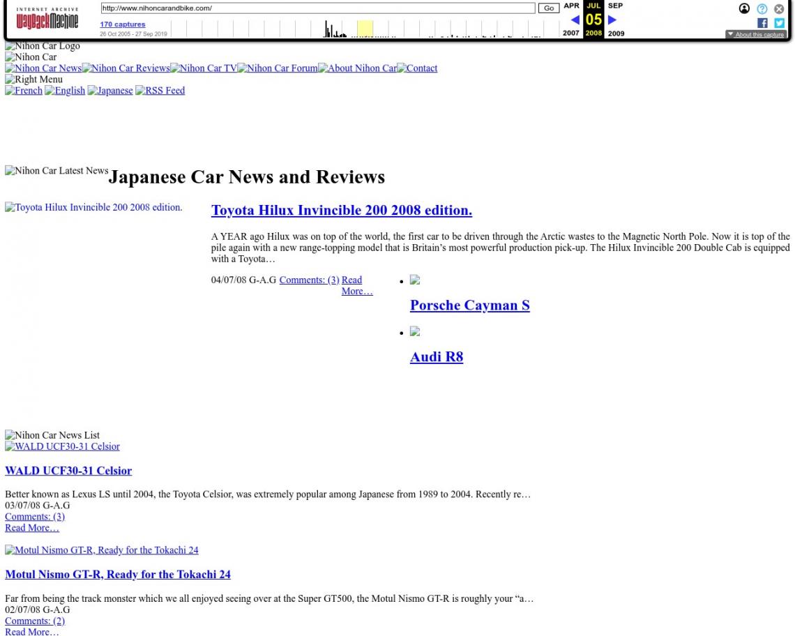Image resolution: width=795 pixels, height=636 pixels.
Task: Click '04/07/08 G-A.G' date text
Action: [244, 280]
